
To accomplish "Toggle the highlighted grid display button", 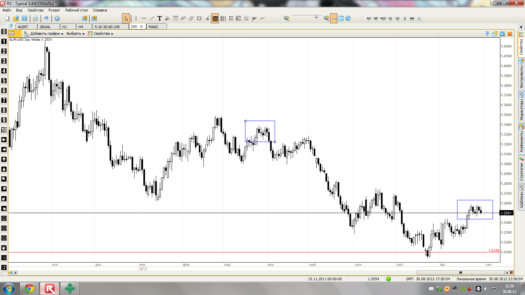I will point(215,18).
